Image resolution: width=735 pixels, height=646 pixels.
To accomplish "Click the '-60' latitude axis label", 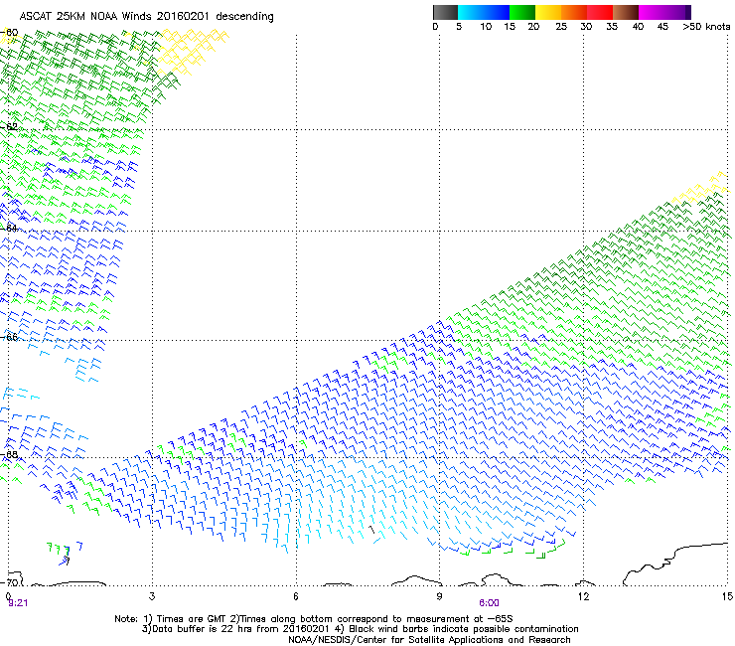I will pos(10,33).
